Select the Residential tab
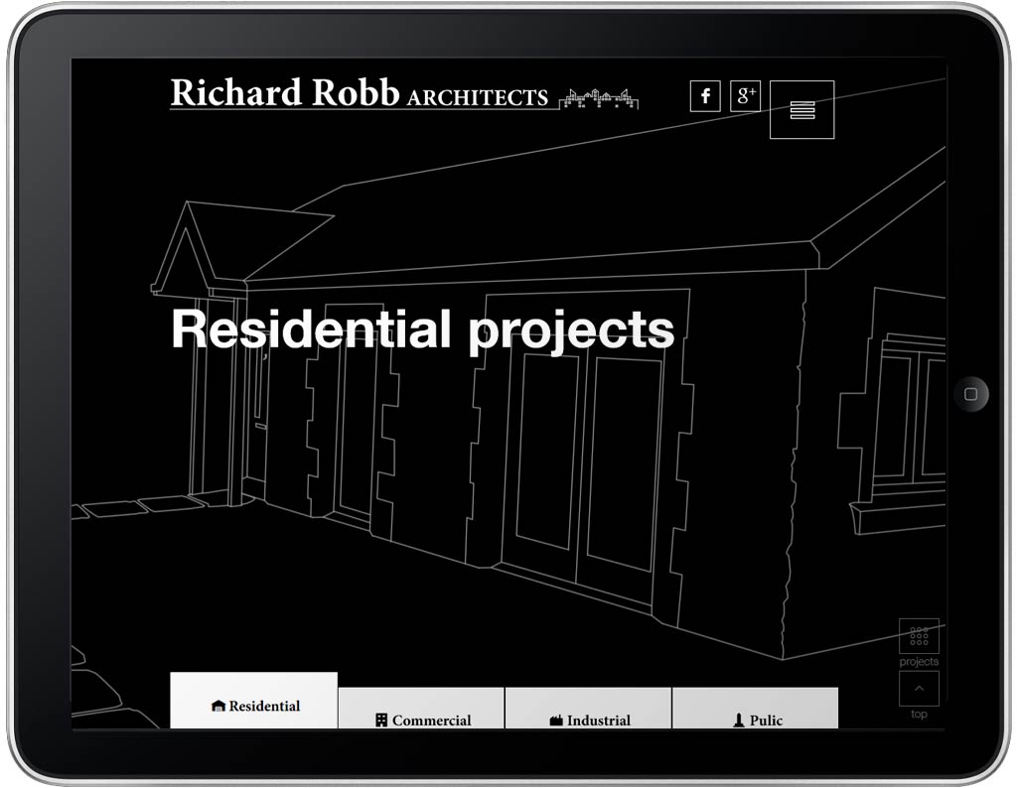Screen dimensions: 1018x788 click(x=254, y=701)
